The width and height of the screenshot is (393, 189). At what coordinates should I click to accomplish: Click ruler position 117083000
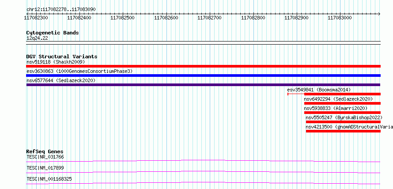click(340, 18)
